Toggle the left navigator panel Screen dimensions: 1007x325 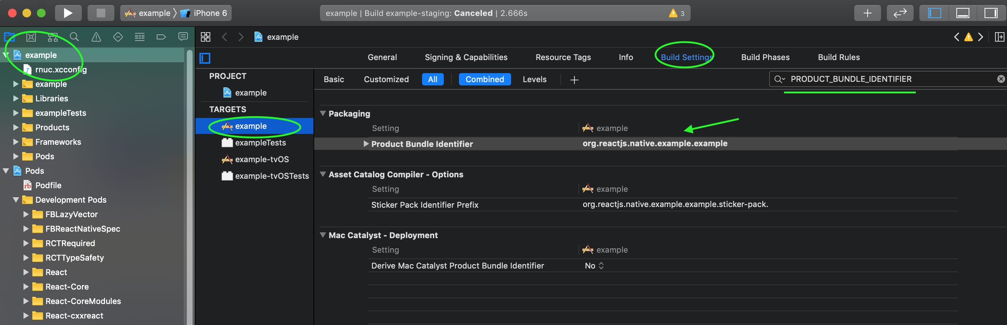(x=934, y=13)
